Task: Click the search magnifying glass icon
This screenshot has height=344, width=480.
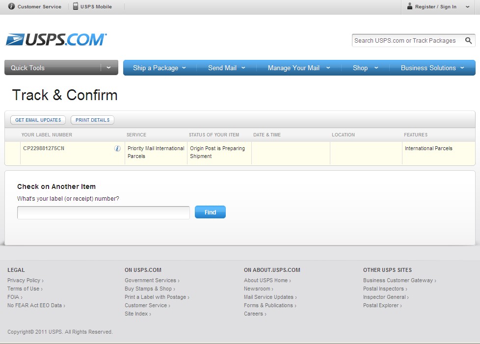Action: [468, 41]
